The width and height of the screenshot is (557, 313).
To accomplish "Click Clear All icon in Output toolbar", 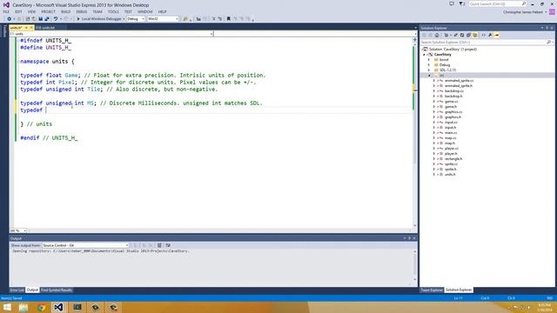I will [159, 245].
